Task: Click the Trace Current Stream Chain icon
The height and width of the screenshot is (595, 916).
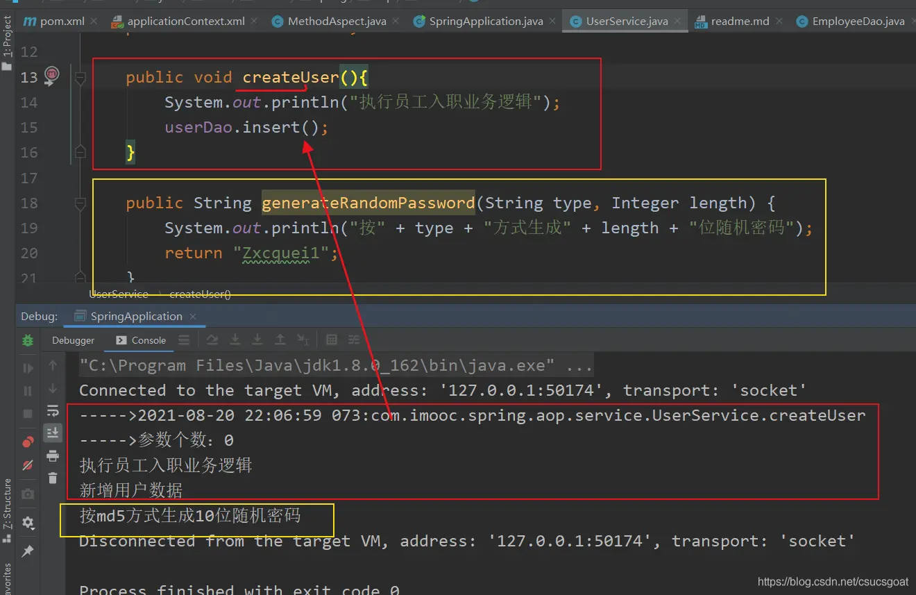Action: click(x=354, y=340)
